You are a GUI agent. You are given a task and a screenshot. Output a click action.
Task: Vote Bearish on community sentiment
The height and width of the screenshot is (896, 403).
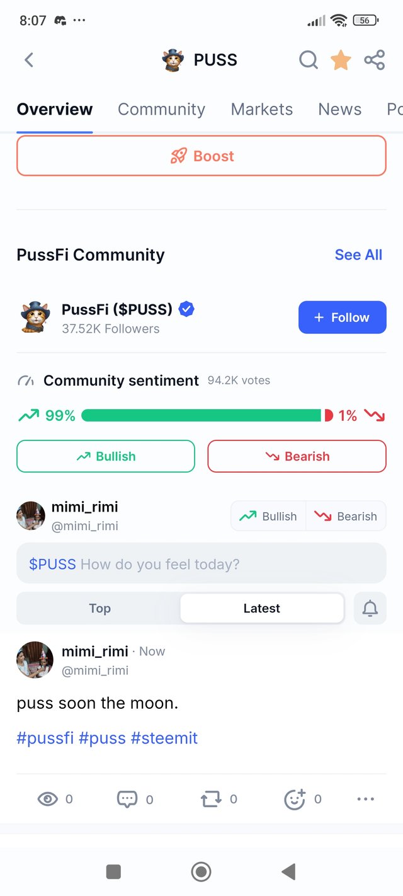pyautogui.click(x=297, y=456)
